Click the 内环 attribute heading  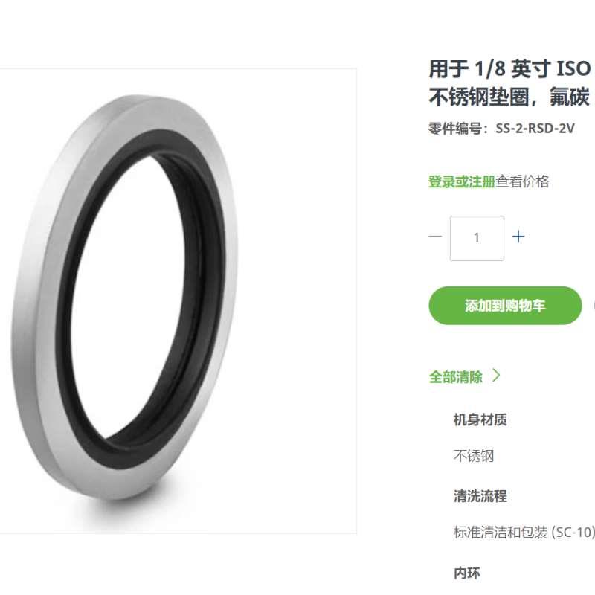coord(467,573)
